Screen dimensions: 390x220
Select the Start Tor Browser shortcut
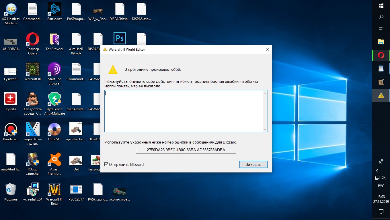(54, 74)
